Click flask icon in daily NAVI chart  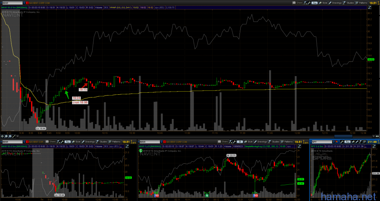coord(230,142)
